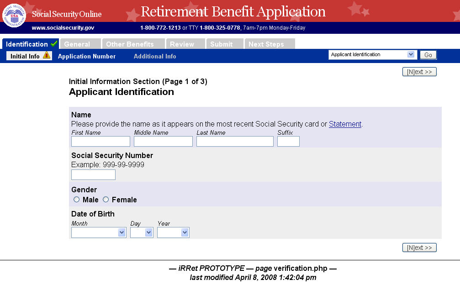Click the Last Name input box
Image resolution: width=460 pixels, height=285 pixels.
(x=235, y=141)
